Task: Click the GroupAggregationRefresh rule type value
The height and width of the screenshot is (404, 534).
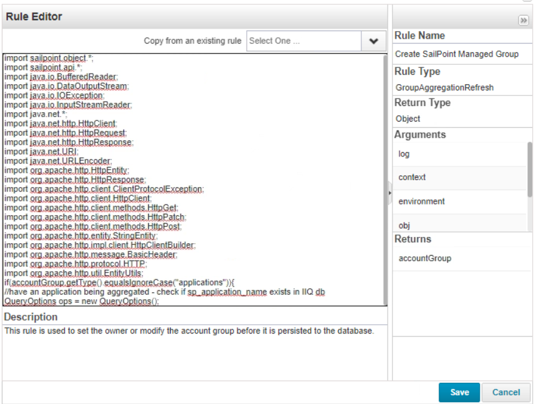Action: 444,87
